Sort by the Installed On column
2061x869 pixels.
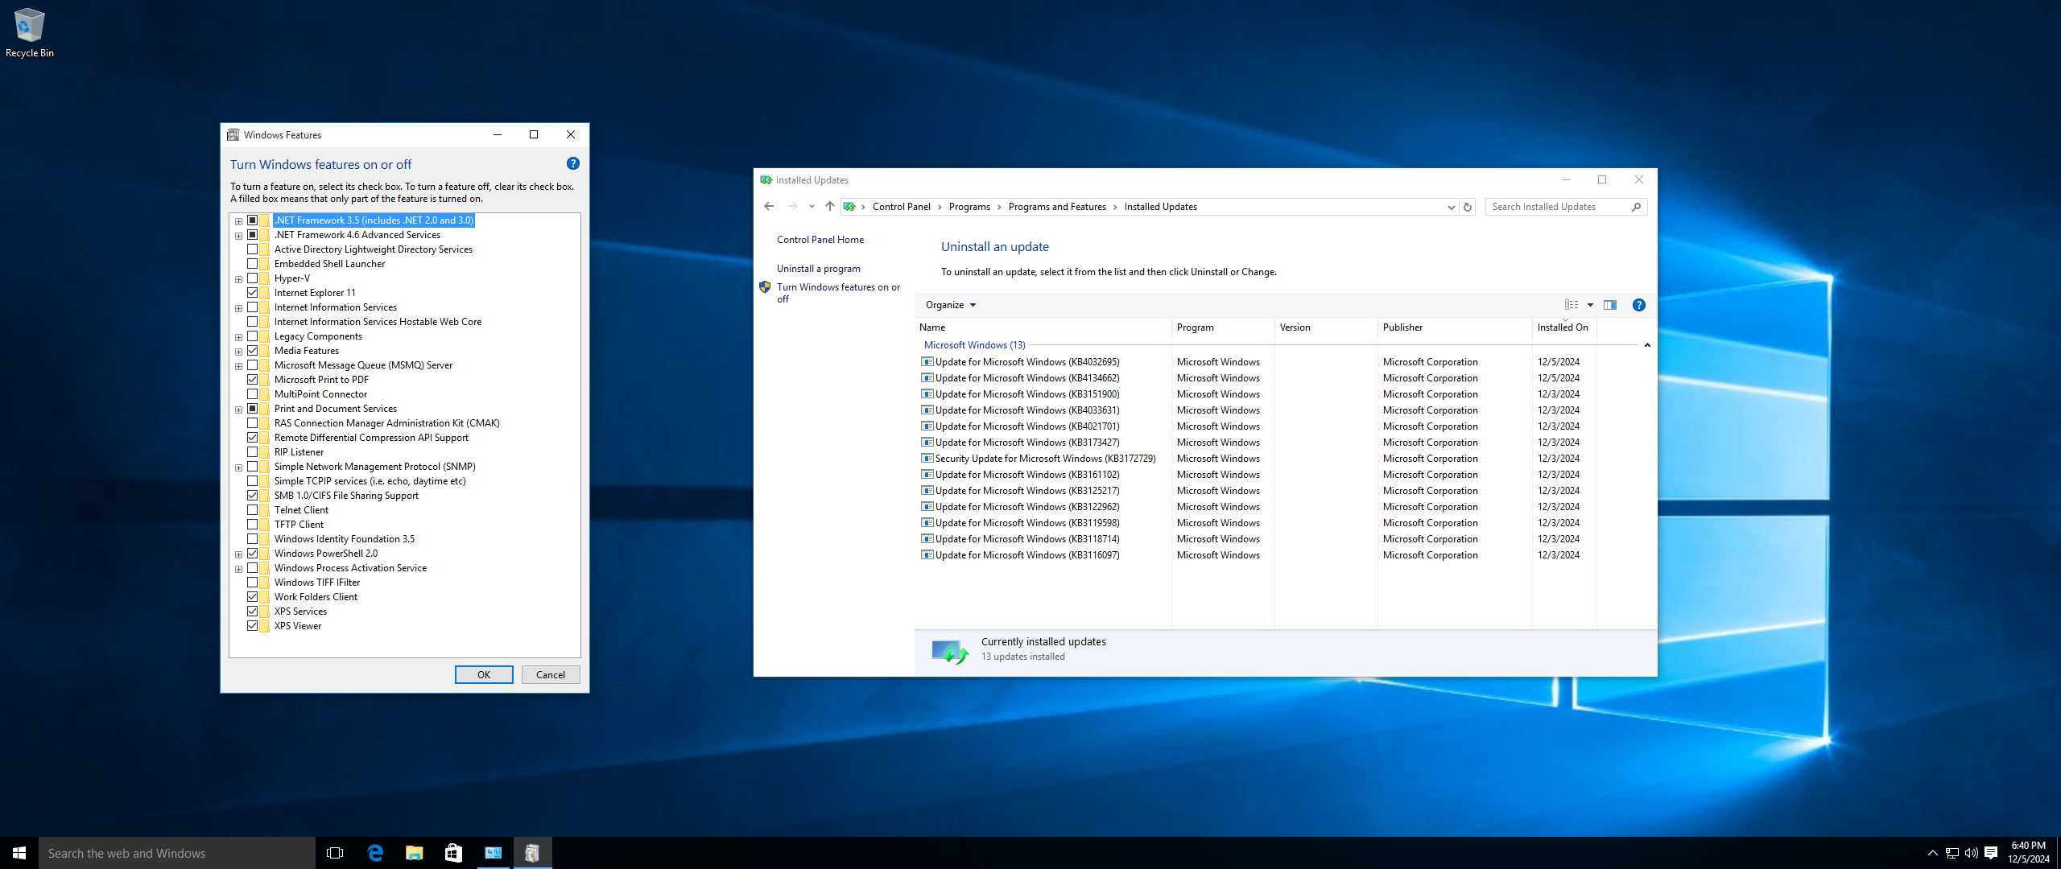pyautogui.click(x=1565, y=327)
